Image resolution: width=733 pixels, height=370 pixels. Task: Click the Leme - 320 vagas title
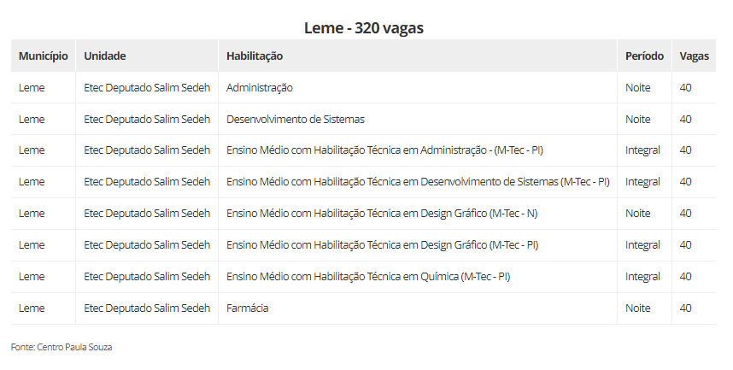tap(364, 27)
